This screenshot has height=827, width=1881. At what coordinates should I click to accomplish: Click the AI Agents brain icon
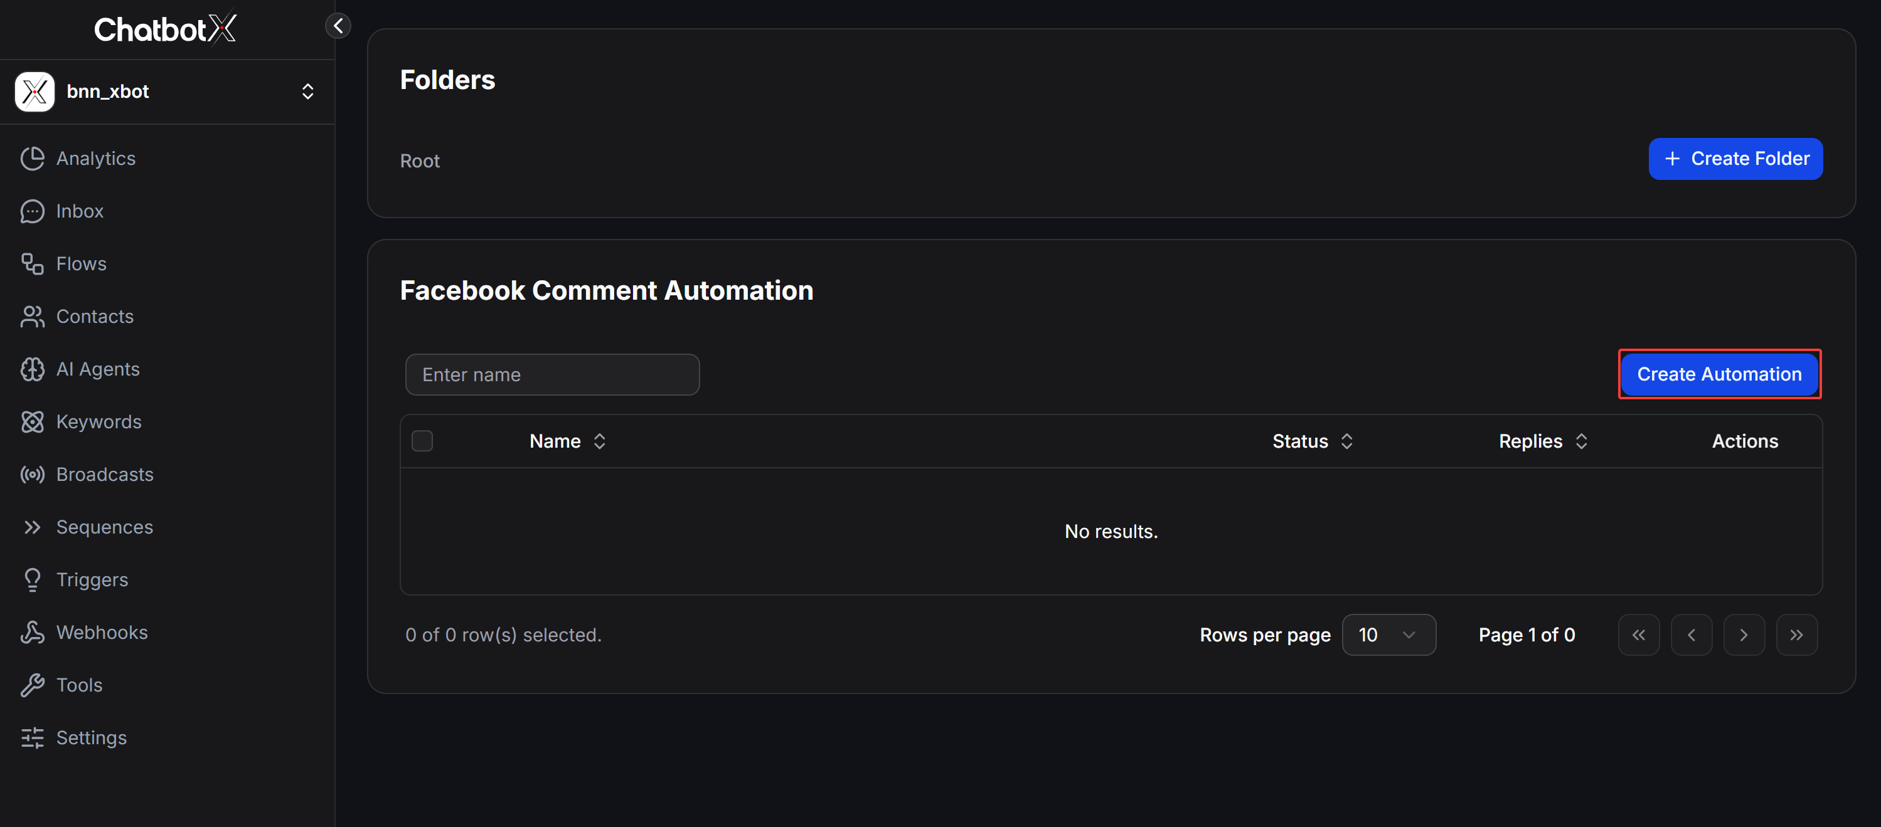[x=32, y=369]
